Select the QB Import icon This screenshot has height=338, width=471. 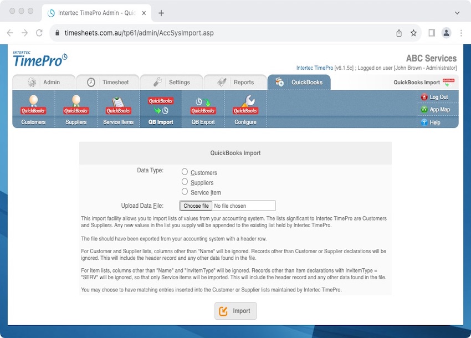161,105
